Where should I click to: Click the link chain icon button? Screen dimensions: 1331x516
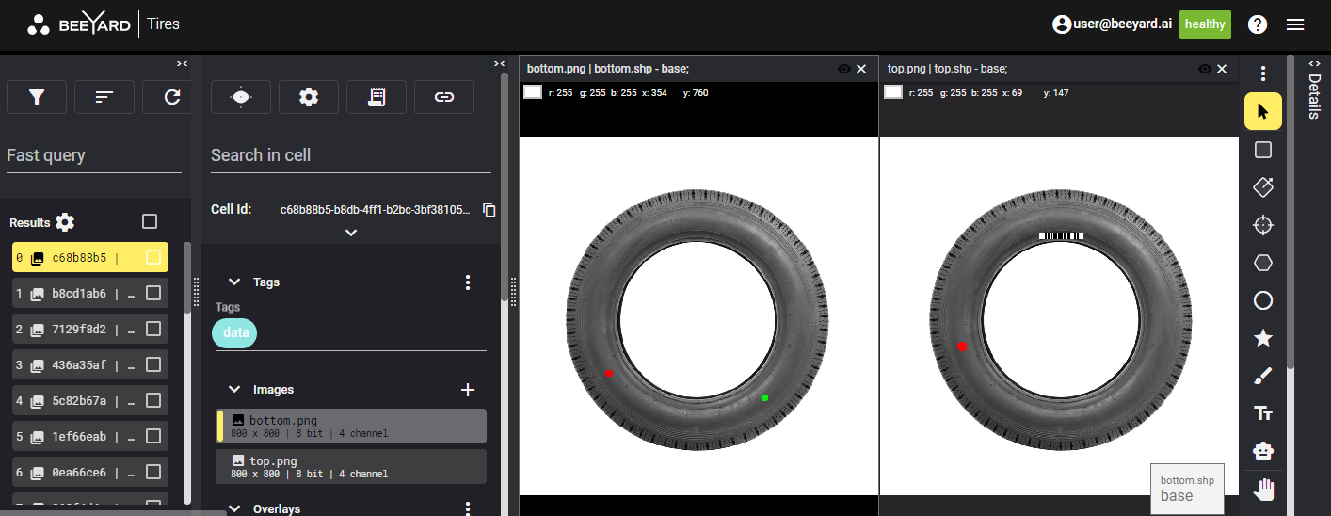click(x=444, y=97)
